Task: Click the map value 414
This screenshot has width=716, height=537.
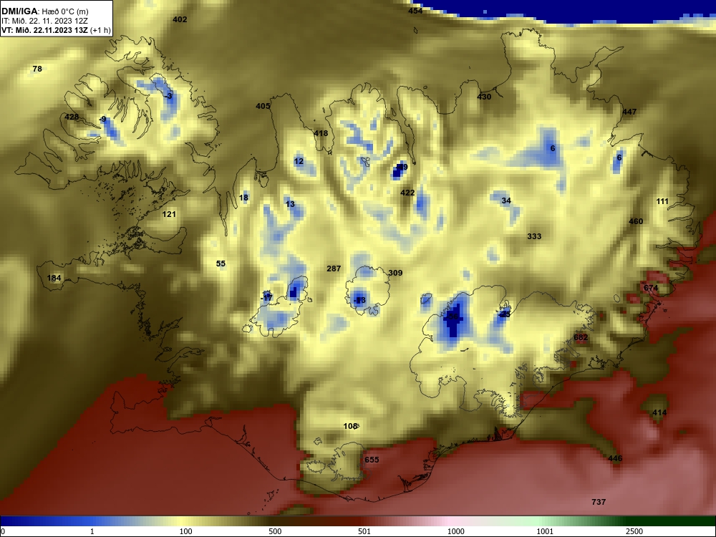Action: pos(659,412)
